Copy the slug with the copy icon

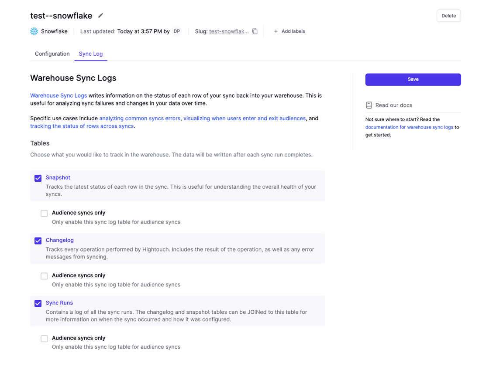pyautogui.click(x=255, y=31)
